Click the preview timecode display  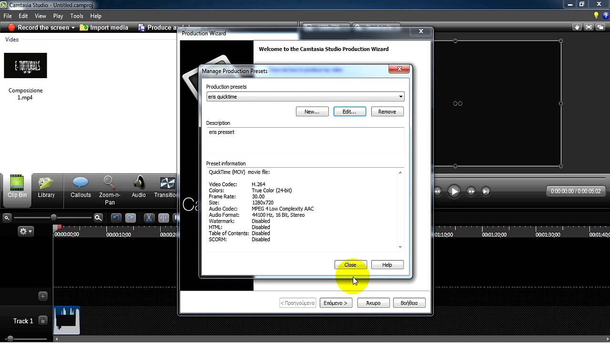576,192
